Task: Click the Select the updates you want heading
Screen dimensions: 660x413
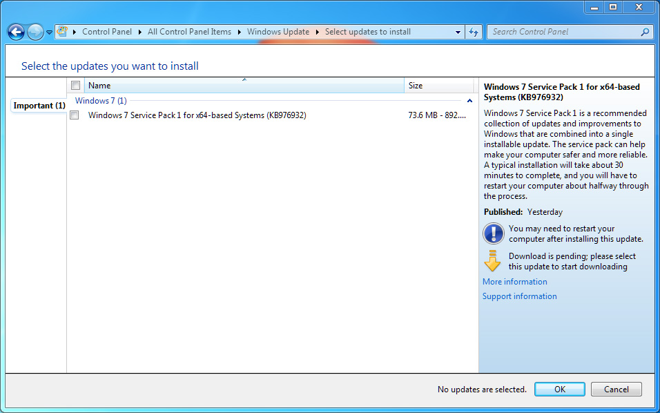Action: tap(110, 66)
